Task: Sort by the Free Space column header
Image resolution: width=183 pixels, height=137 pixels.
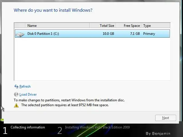Action: (129, 25)
